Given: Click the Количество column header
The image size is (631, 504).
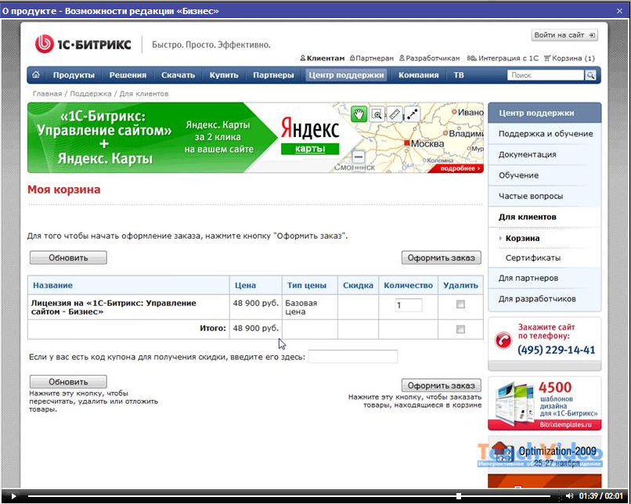Looking at the screenshot, I should point(408,285).
